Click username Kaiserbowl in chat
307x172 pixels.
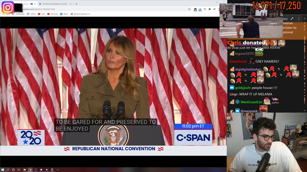(238, 62)
